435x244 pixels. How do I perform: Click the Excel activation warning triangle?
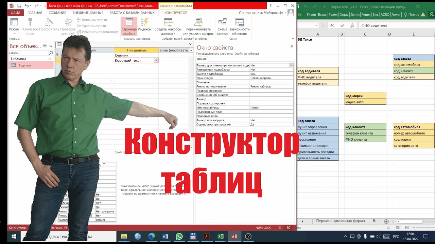tap(423, 15)
